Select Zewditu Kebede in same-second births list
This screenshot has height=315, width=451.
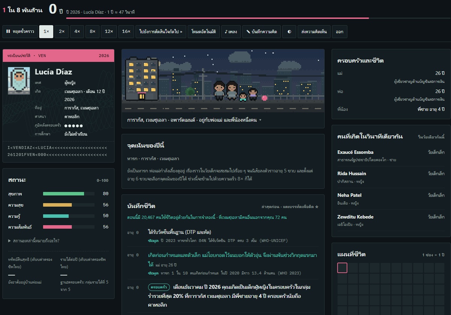(x=391, y=221)
